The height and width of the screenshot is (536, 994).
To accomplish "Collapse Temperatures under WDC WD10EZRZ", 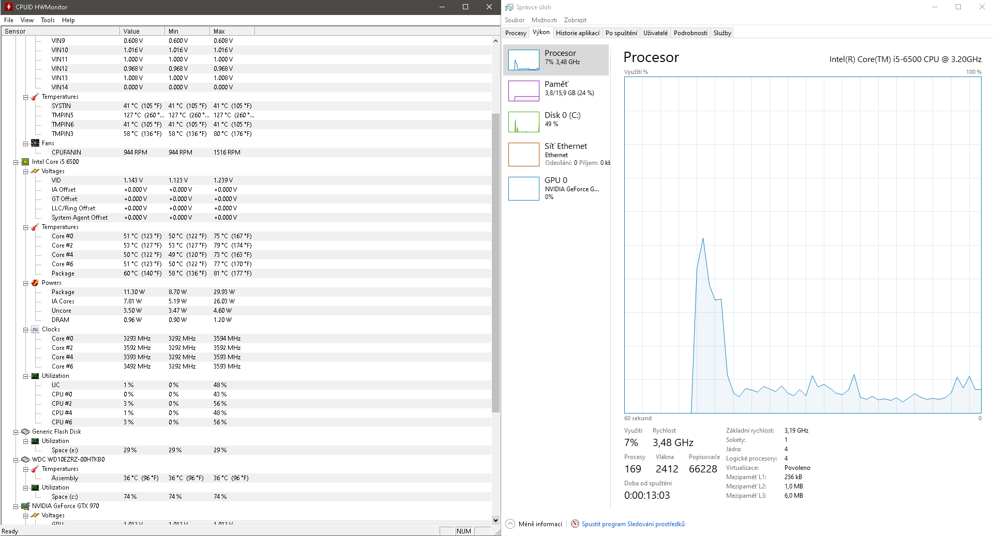I will click(25, 469).
